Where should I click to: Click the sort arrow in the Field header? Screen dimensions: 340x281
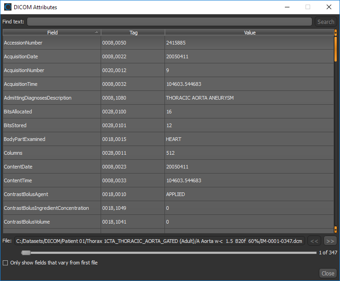coord(96,33)
